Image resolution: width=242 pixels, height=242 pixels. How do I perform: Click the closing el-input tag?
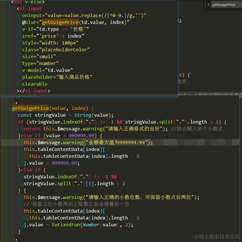click(x=33, y=91)
